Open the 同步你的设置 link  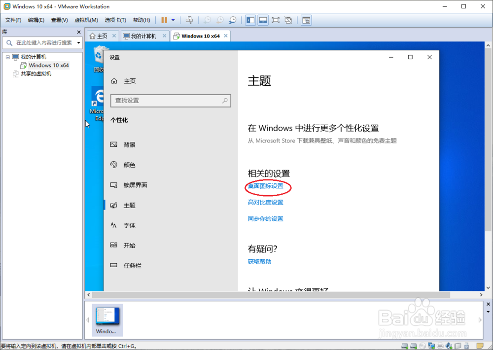[265, 219]
